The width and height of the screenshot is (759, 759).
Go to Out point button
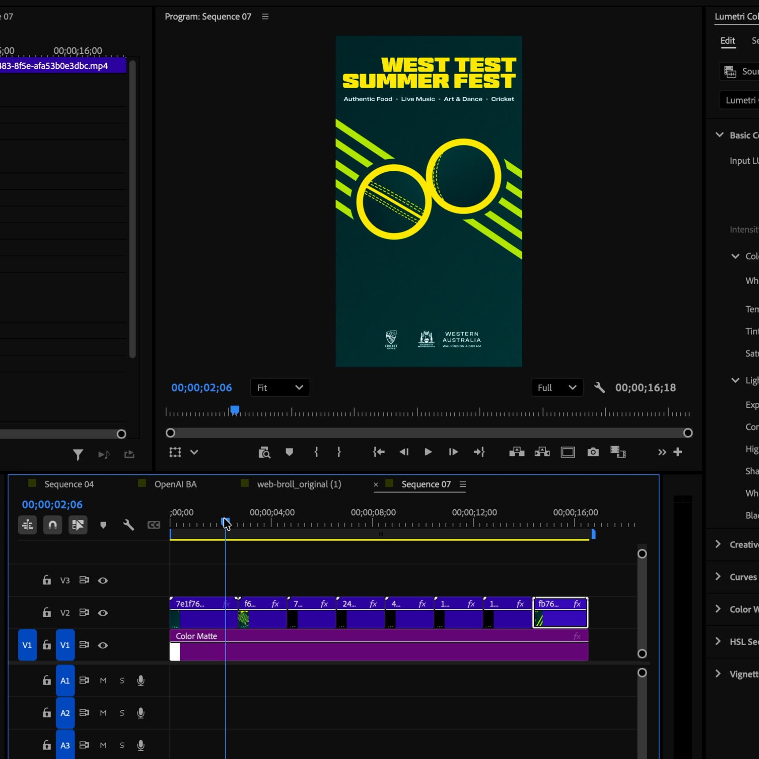pos(479,452)
